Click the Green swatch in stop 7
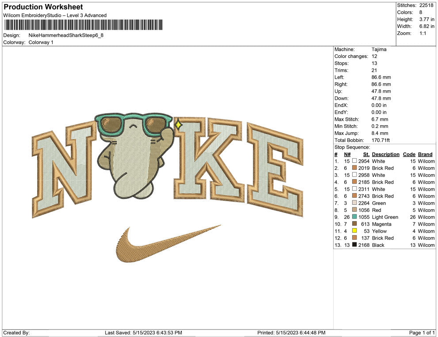The width and height of the screenshot is (438, 337). pyautogui.click(x=354, y=203)
